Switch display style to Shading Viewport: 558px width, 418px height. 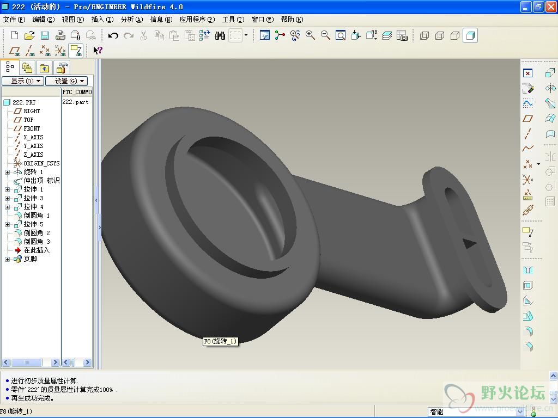470,35
